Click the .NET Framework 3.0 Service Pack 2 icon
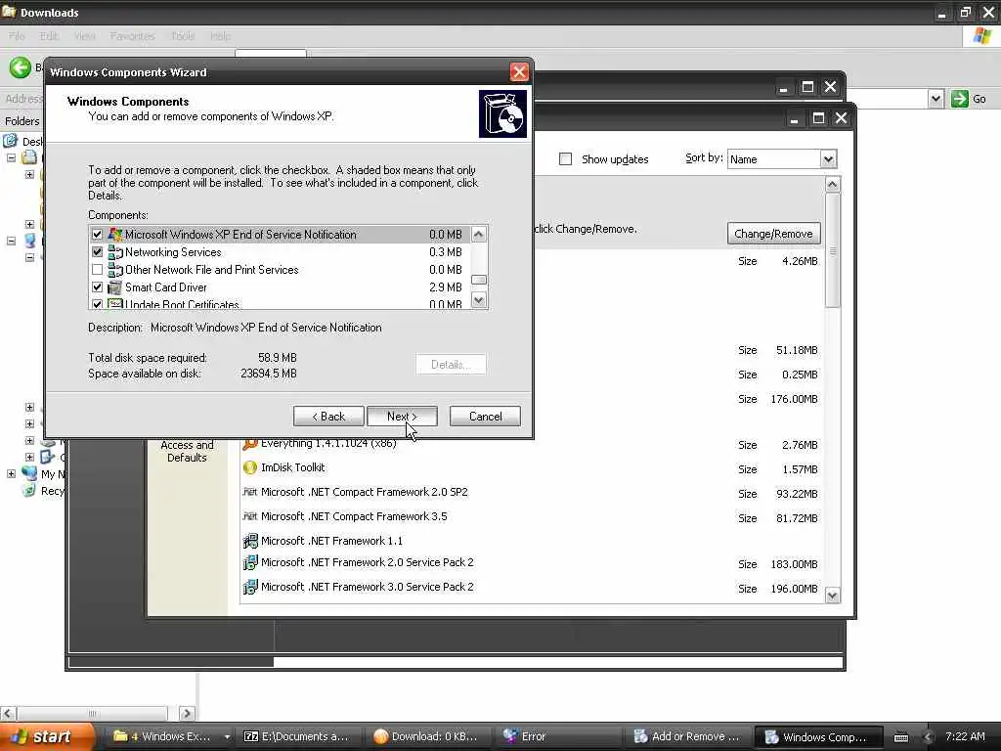1001x751 pixels. 250,587
